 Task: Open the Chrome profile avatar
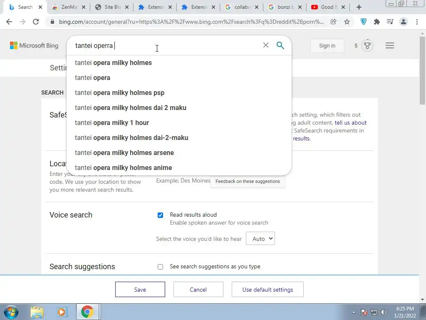click(x=404, y=22)
